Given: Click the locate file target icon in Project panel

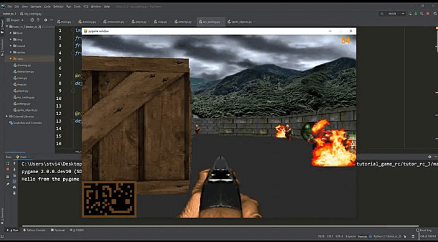Looking at the screenshot, I should point(32,20).
